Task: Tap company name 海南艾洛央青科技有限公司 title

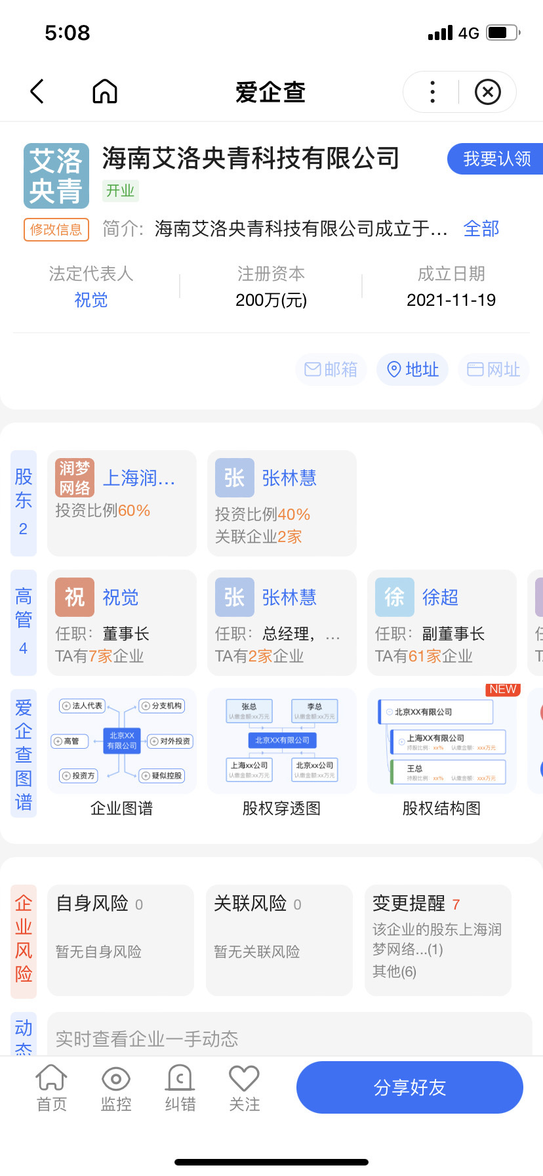Action: tap(251, 158)
